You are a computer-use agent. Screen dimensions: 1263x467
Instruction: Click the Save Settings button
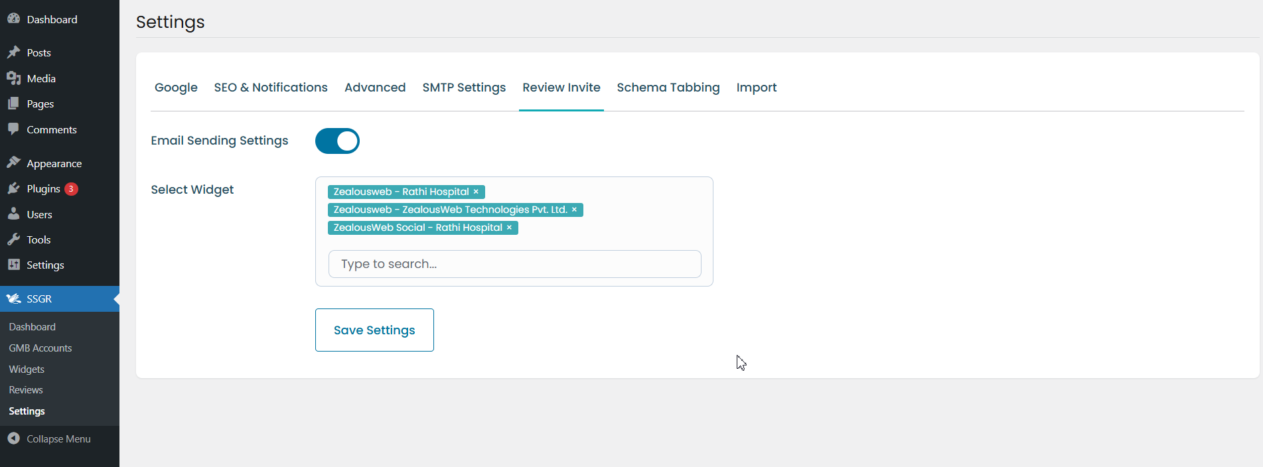coord(374,330)
